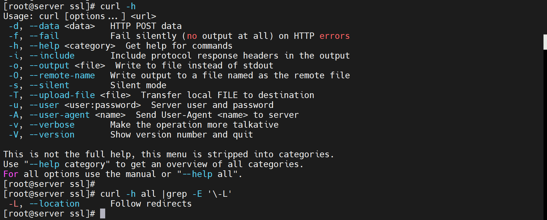The image size is (547, 220).
Task: Click the "<user:password>" argument text
Action: (102, 105)
